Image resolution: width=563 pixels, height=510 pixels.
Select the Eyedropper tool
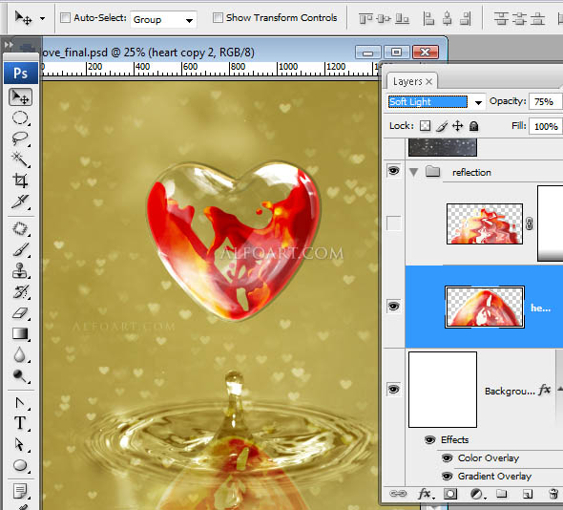tap(20, 202)
